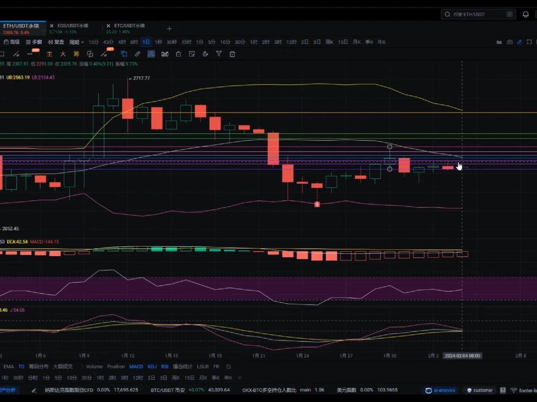Open the notification bell
Image resolution: width=537 pixels, height=402 pixels.
pyautogui.click(x=525, y=14)
